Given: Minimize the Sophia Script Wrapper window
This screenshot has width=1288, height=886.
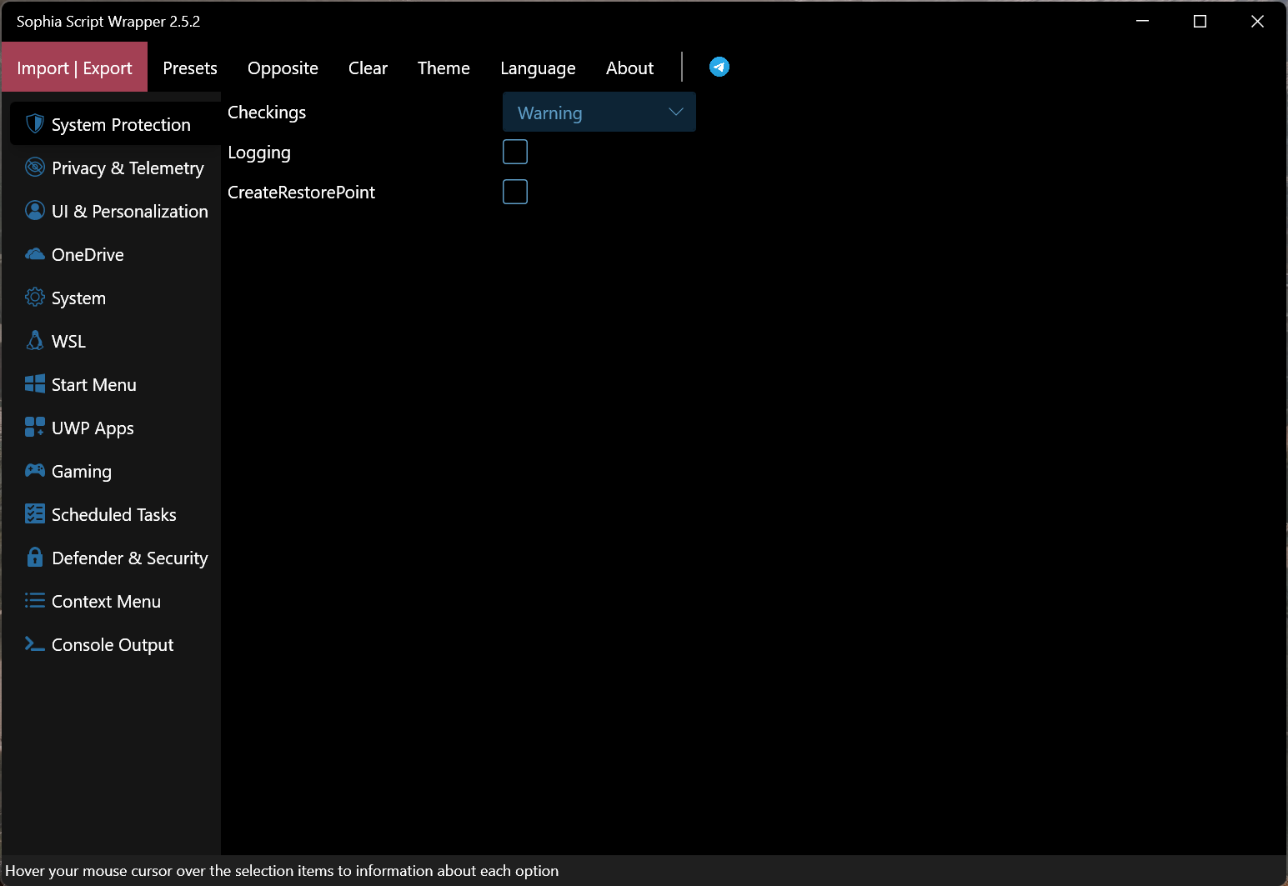Looking at the screenshot, I should pyautogui.click(x=1142, y=22).
